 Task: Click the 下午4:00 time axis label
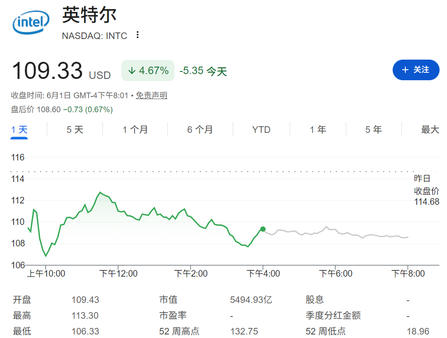[263, 274]
